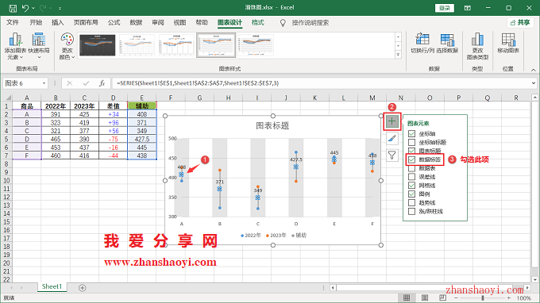
Task: Switch to the 格式 (Format) tab
Action: 257,23
